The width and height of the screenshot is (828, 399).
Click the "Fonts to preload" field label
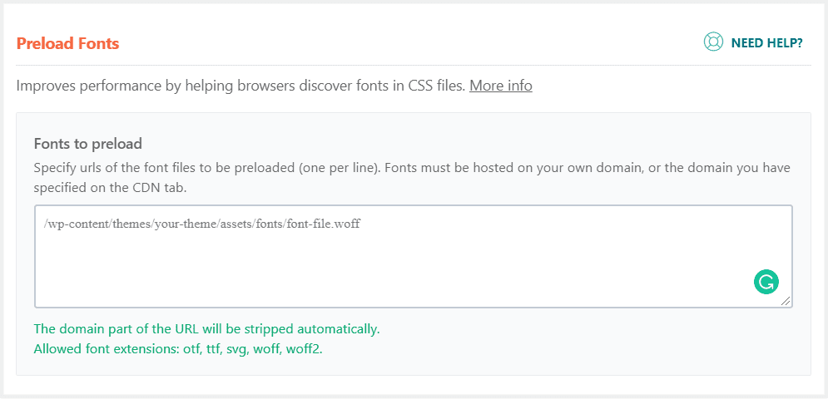point(88,144)
